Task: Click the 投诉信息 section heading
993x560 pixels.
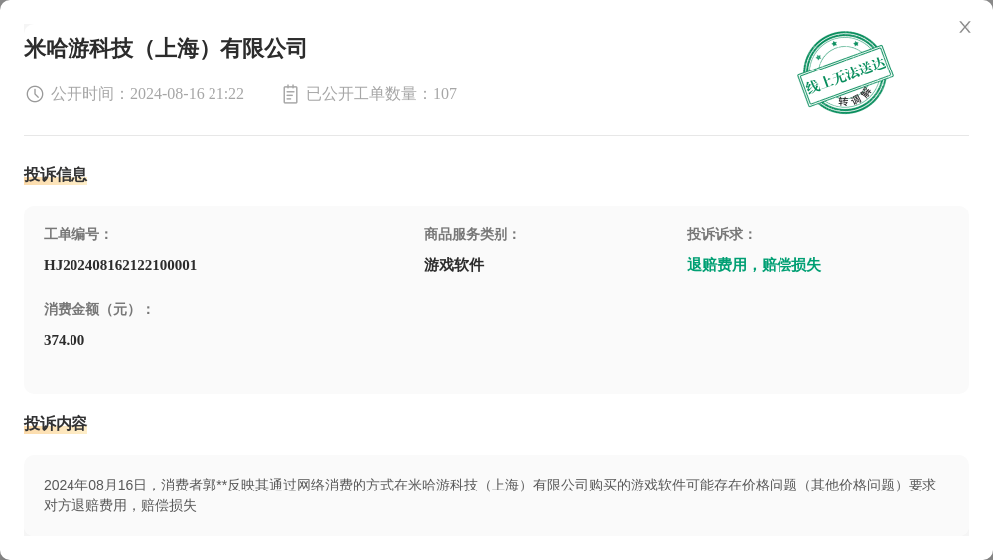Action: coord(56,174)
